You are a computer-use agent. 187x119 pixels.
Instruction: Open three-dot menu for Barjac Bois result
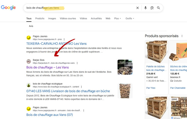point(77,63)
